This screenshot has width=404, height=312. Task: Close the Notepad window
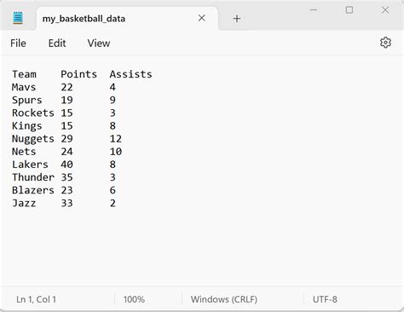click(385, 10)
